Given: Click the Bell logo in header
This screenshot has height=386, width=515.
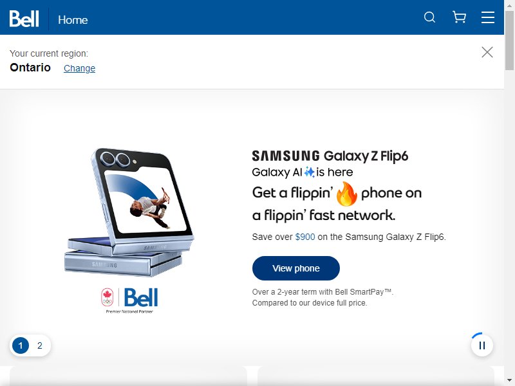Looking at the screenshot, I should 24,19.
